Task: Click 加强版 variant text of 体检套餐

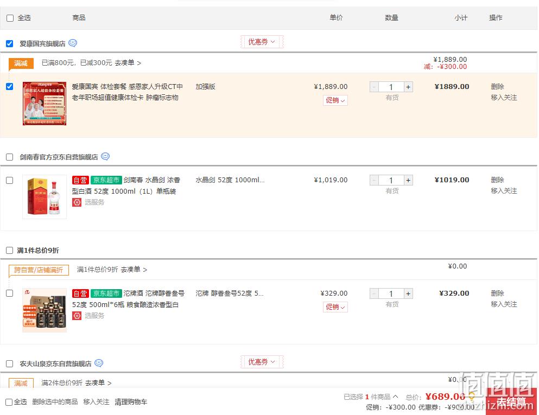Action: point(206,87)
